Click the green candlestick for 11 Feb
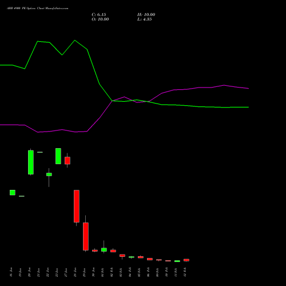This screenshot has height=286, width=286. pyautogui.click(x=177, y=261)
